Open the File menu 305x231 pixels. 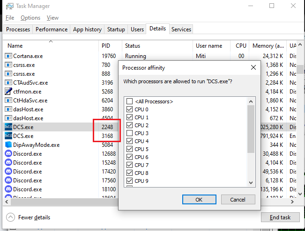[10, 18]
